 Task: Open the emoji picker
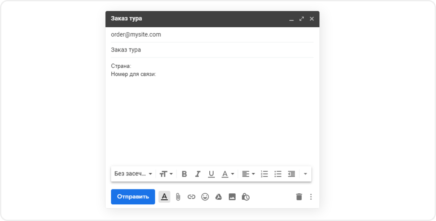205,197
